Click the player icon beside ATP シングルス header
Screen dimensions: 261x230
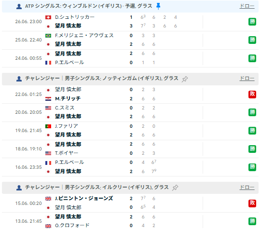pyautogui.click(x=19, y=6)
